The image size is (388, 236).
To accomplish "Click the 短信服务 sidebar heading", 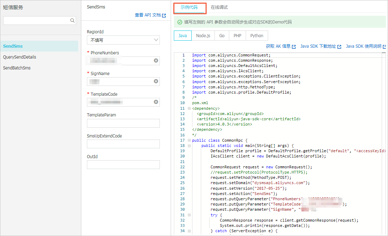I will (x=13, y=7).
